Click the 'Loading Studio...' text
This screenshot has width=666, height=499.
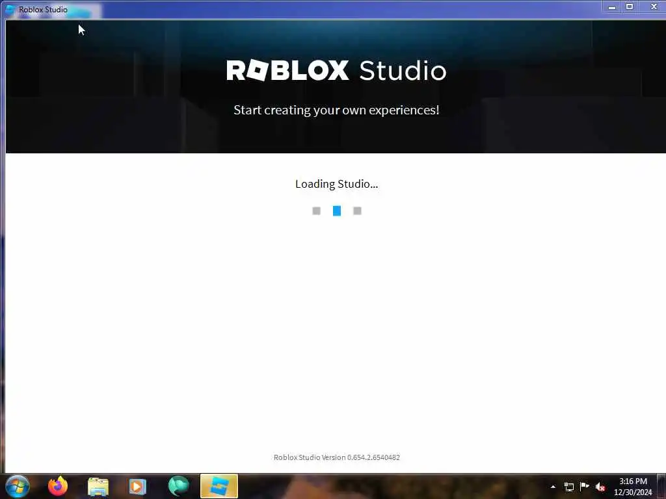pos(336,184)
